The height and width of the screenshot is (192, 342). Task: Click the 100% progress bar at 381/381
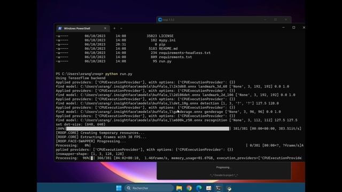[x=147, y=129]
